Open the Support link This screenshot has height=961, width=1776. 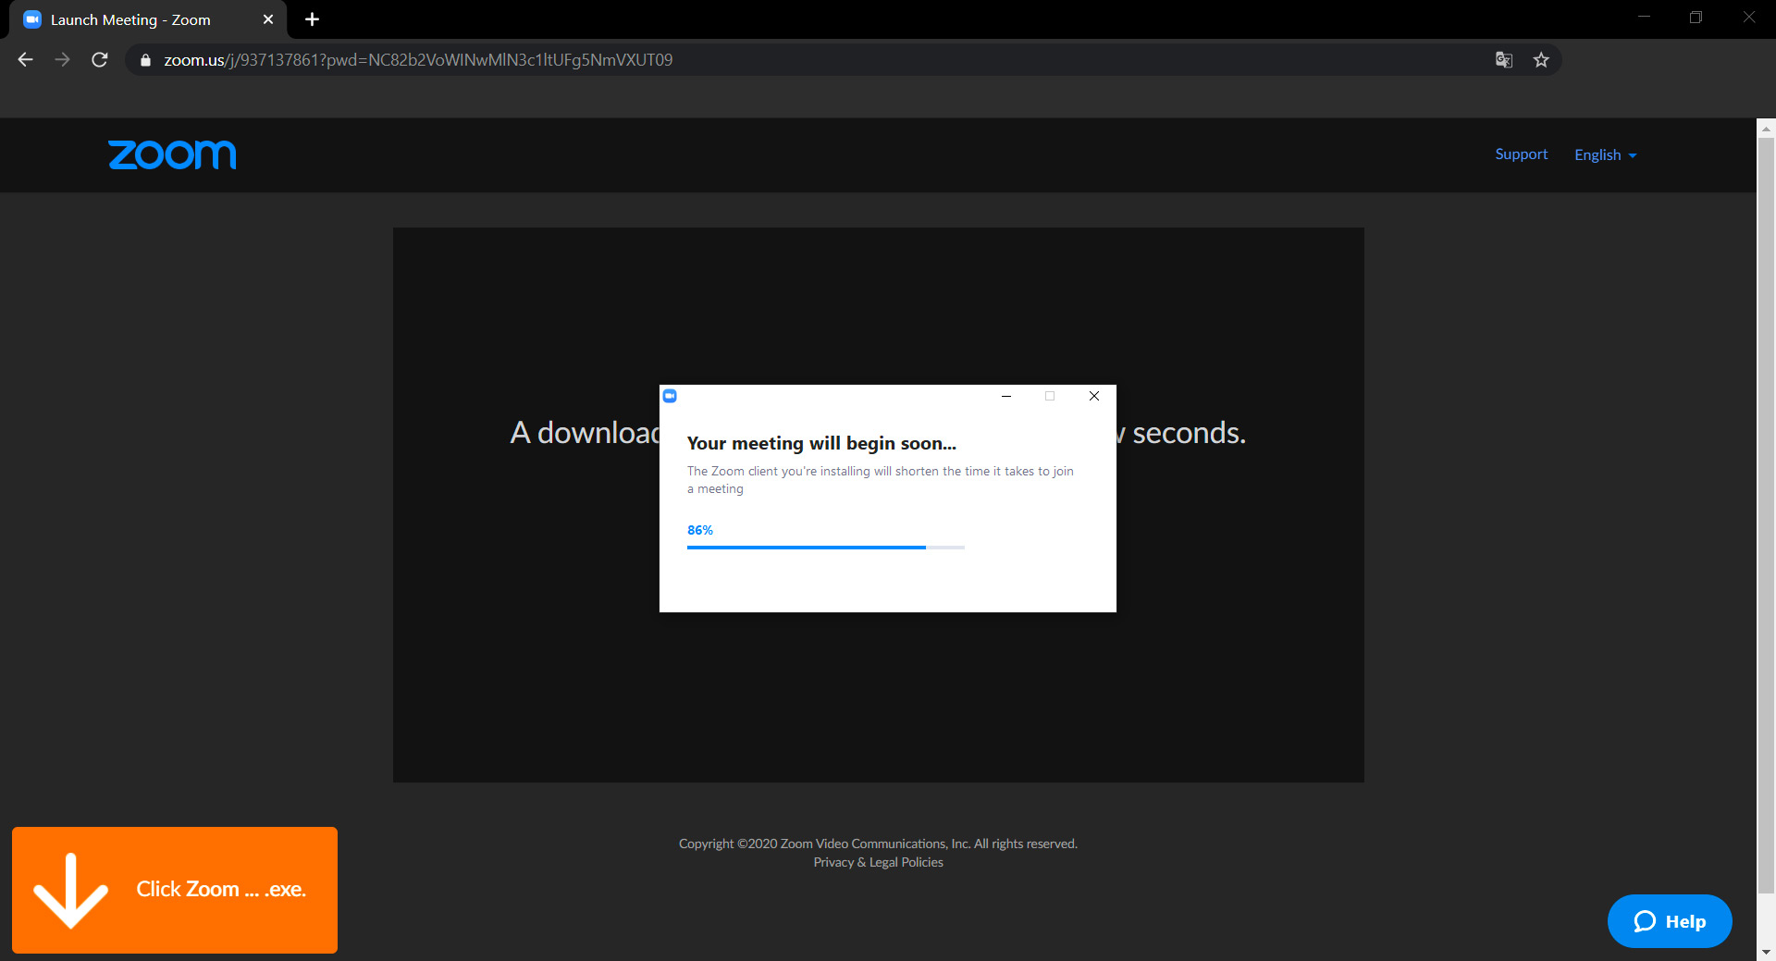[1521, 154]
